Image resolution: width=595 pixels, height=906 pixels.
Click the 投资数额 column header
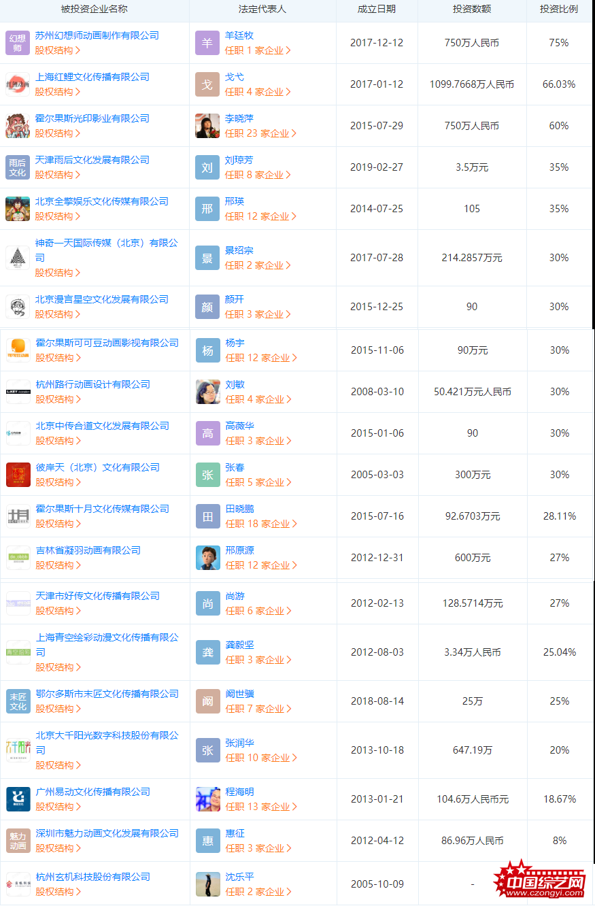coord(472,10)
